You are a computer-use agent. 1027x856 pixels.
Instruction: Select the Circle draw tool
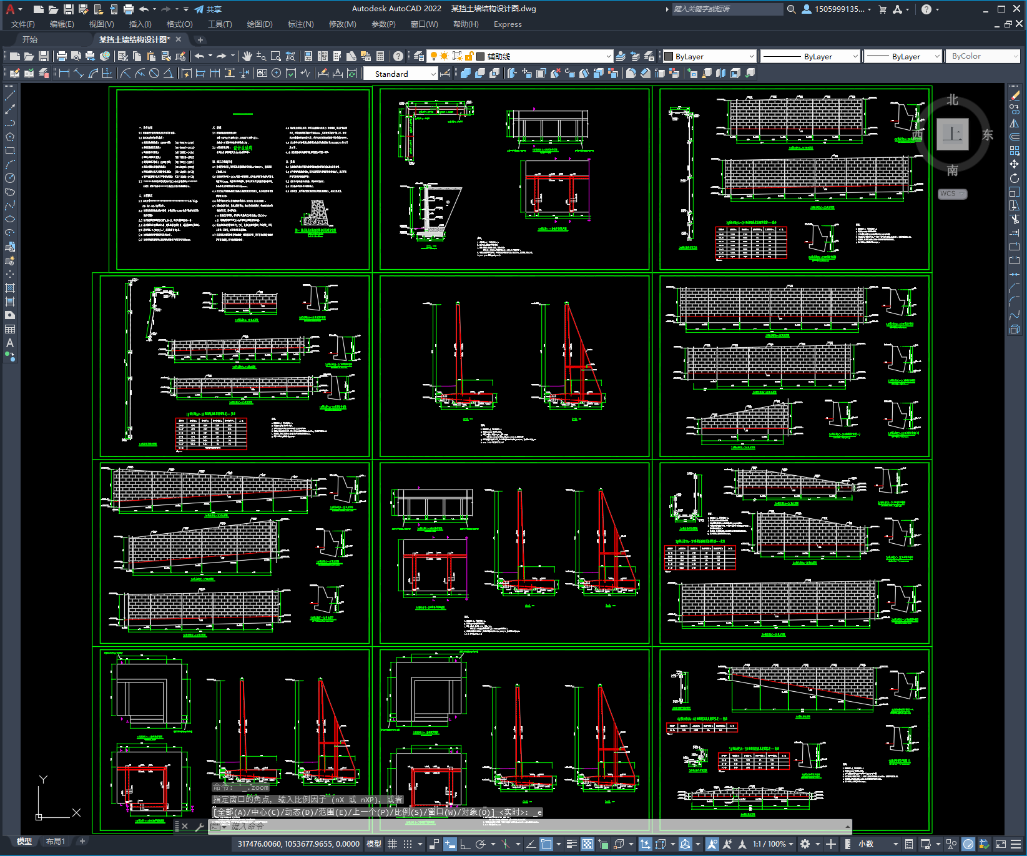tap(10, 178)
